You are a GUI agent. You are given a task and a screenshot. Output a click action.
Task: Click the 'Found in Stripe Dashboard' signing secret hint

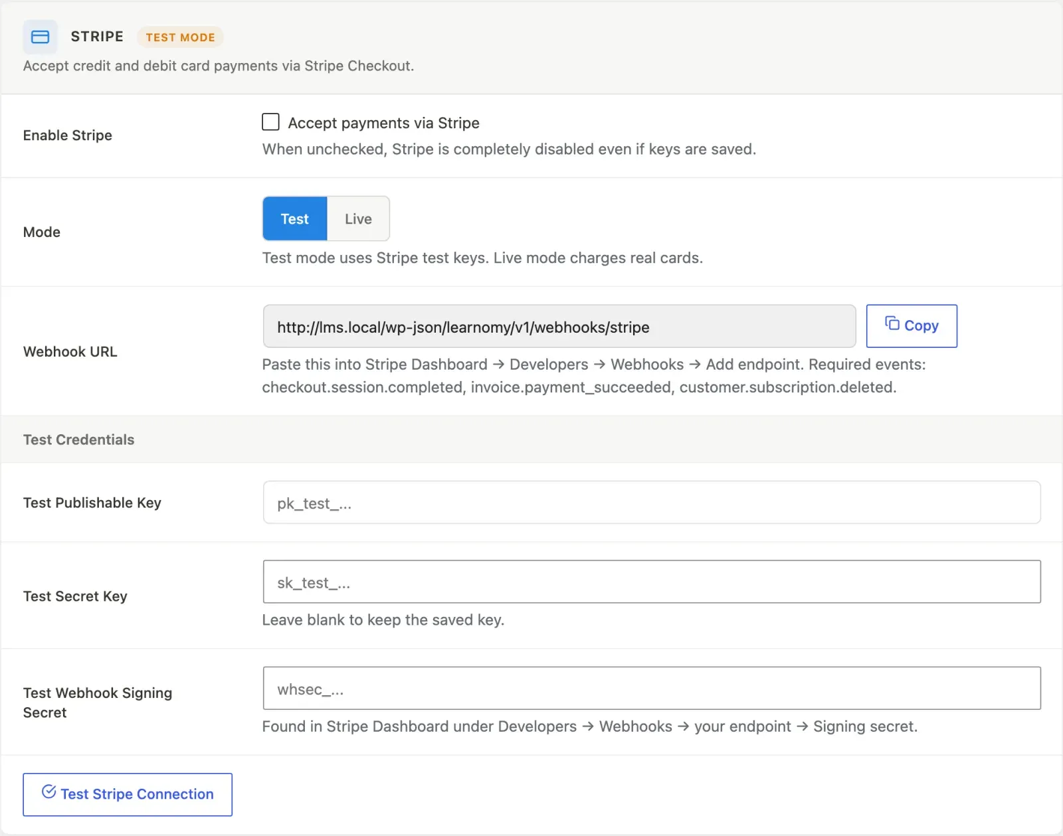590,726
